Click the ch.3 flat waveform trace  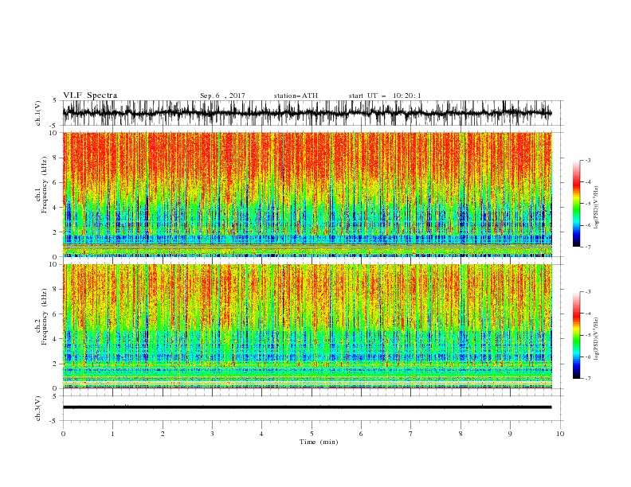tap(308, 407)
